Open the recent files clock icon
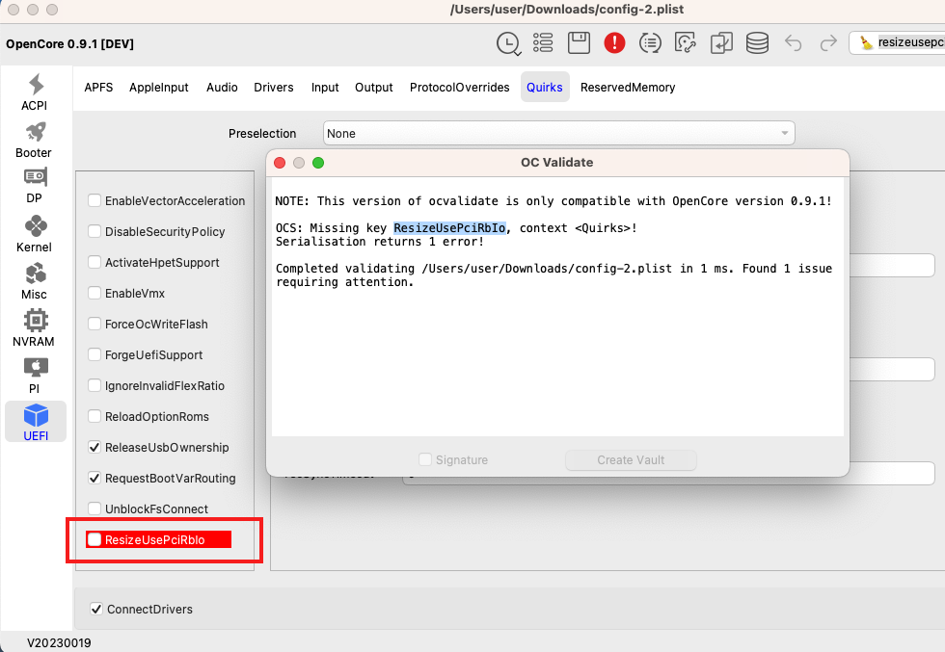Image resolution: width=945 pixels, height=652 pixels. (x=507, y=43)
